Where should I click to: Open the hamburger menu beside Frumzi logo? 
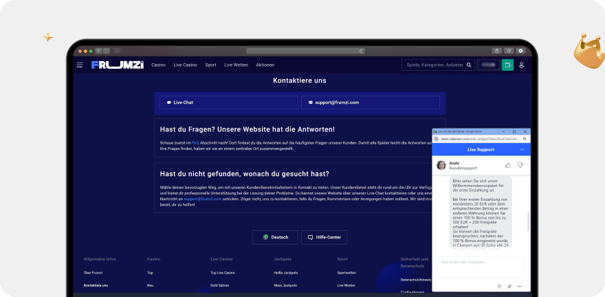(x=80, y=65)
